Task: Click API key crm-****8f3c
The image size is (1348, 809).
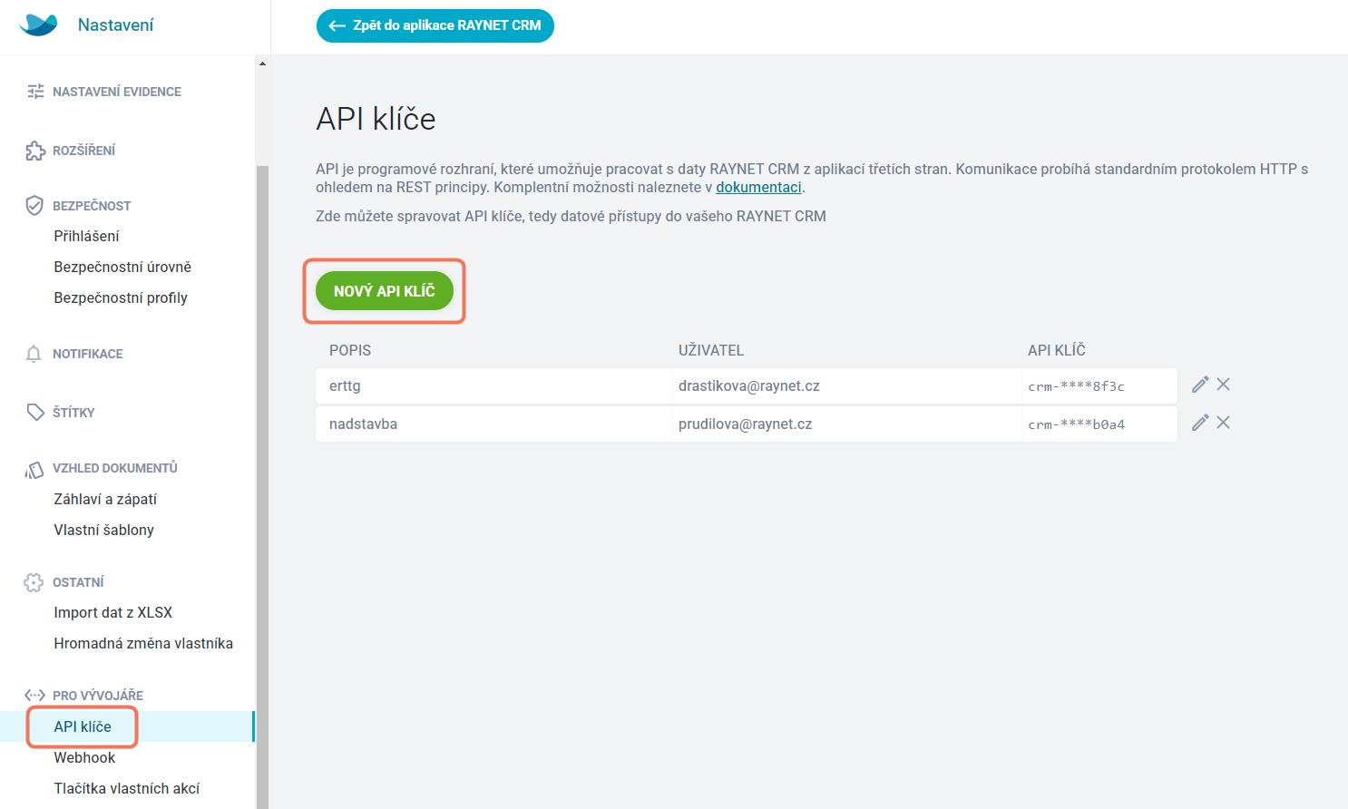Action: [1099, 386]
